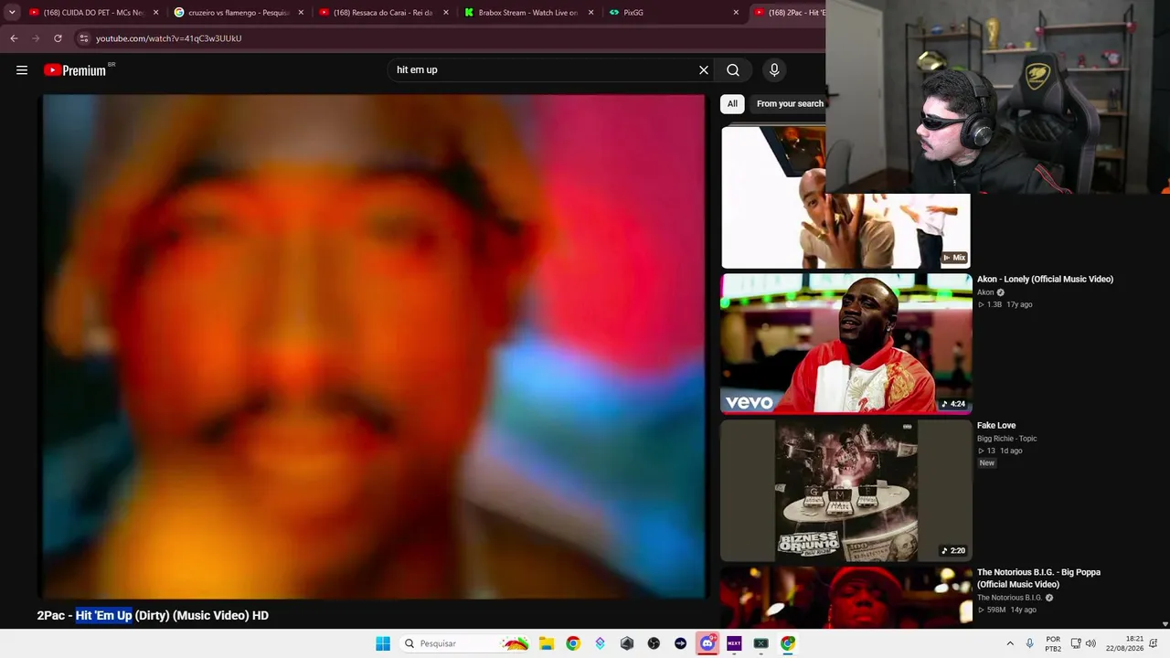Image resolution: width=1170 pixels, height=658 pixels.
Task: Open The Notorious B.I.G. - Big Poppa title
Action: [x=1038, y=578]
